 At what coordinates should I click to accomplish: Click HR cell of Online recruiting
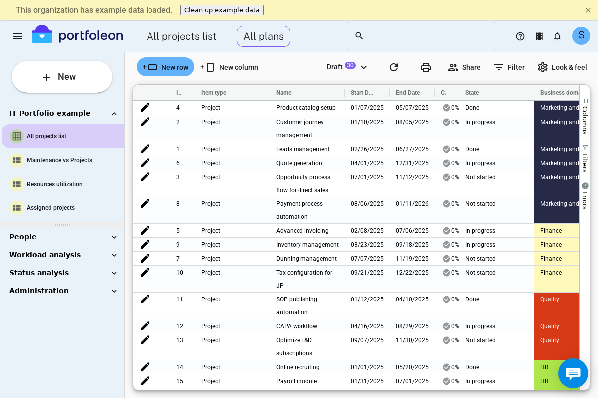click(557, 367)
